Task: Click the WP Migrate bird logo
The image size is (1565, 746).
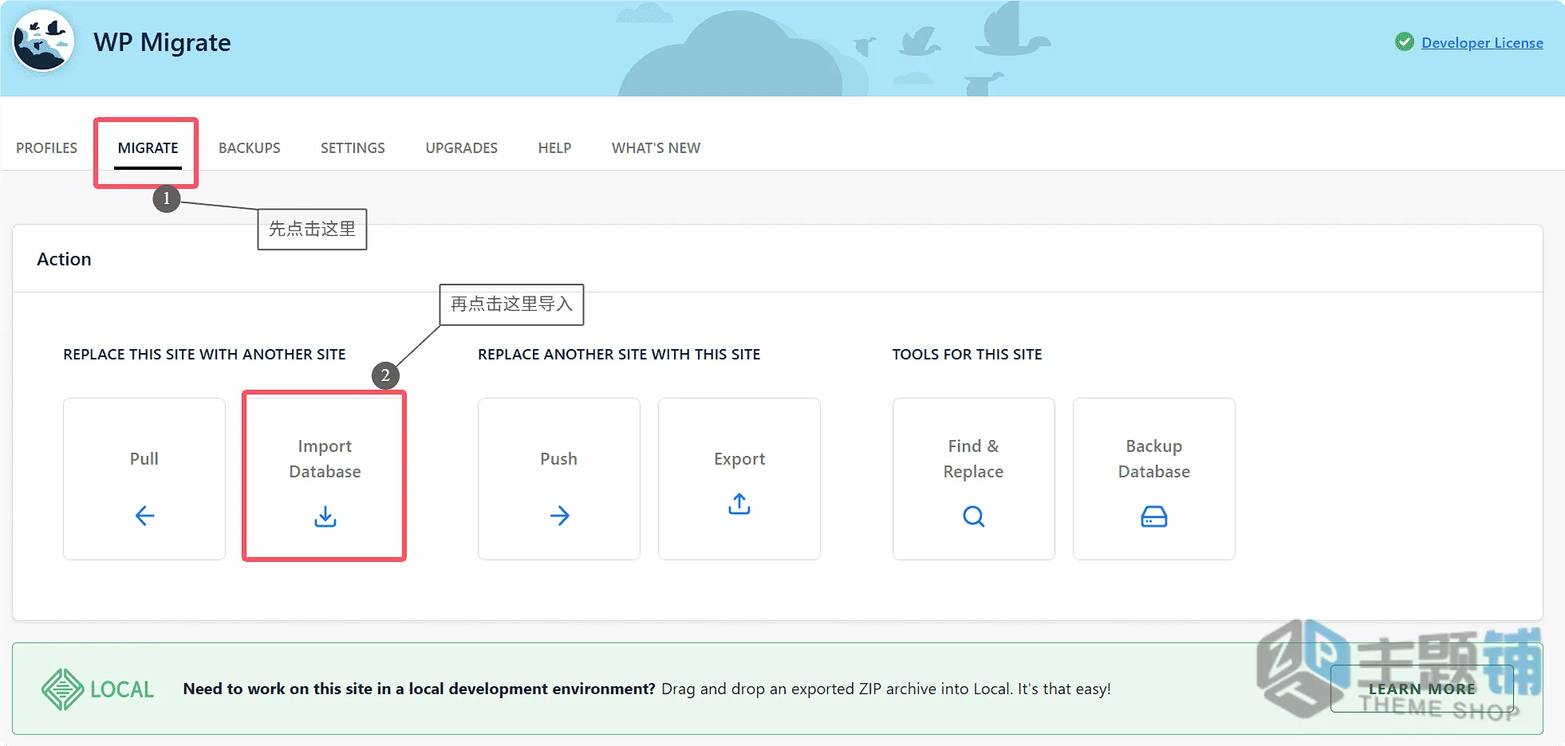Action: pyautogui.click(x=44, y=41)
